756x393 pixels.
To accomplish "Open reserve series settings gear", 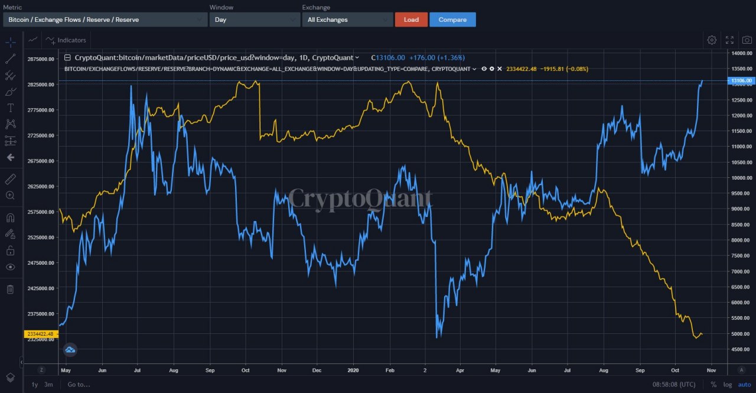I will pyautogui.click(x=491, y=69).
